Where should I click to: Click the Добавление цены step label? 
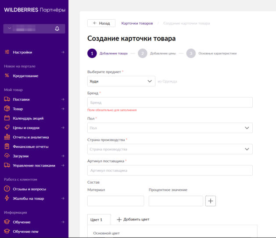pos(163,53)
